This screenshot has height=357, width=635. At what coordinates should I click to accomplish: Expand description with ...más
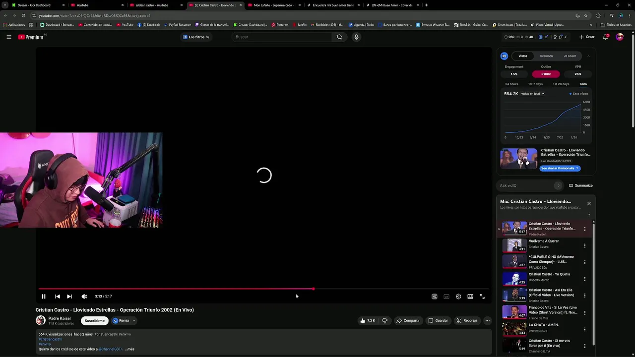tap(129, 349)
